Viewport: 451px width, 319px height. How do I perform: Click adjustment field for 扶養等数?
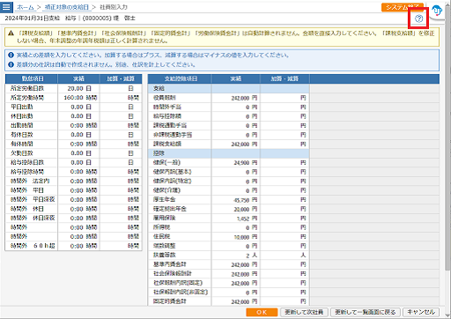[285, 256]
